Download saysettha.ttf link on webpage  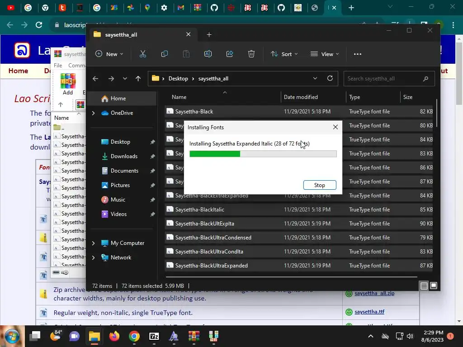point(369,312)
